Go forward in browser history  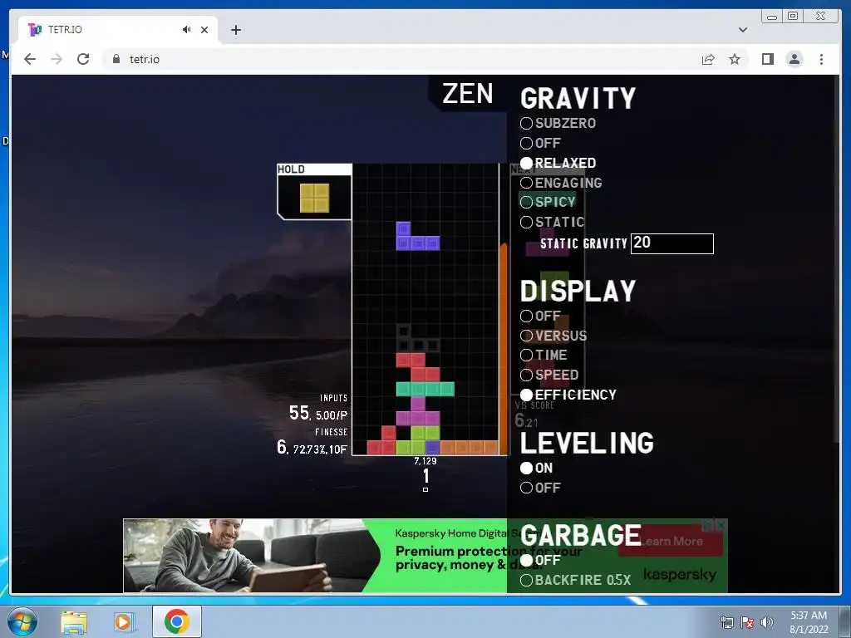click(x=57, y=59)
